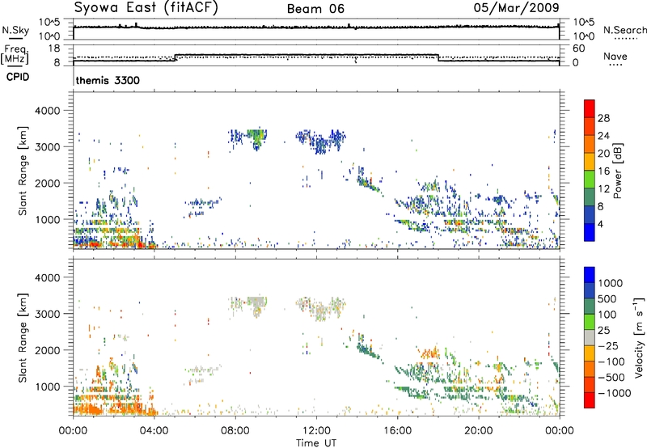Pick the blue bottom segment of power colorbar

[590, 232]
